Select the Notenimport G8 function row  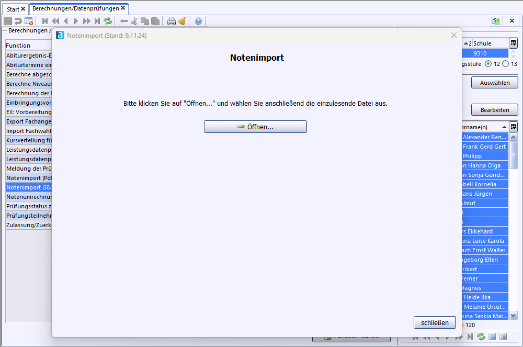click(x=29, y=187)
